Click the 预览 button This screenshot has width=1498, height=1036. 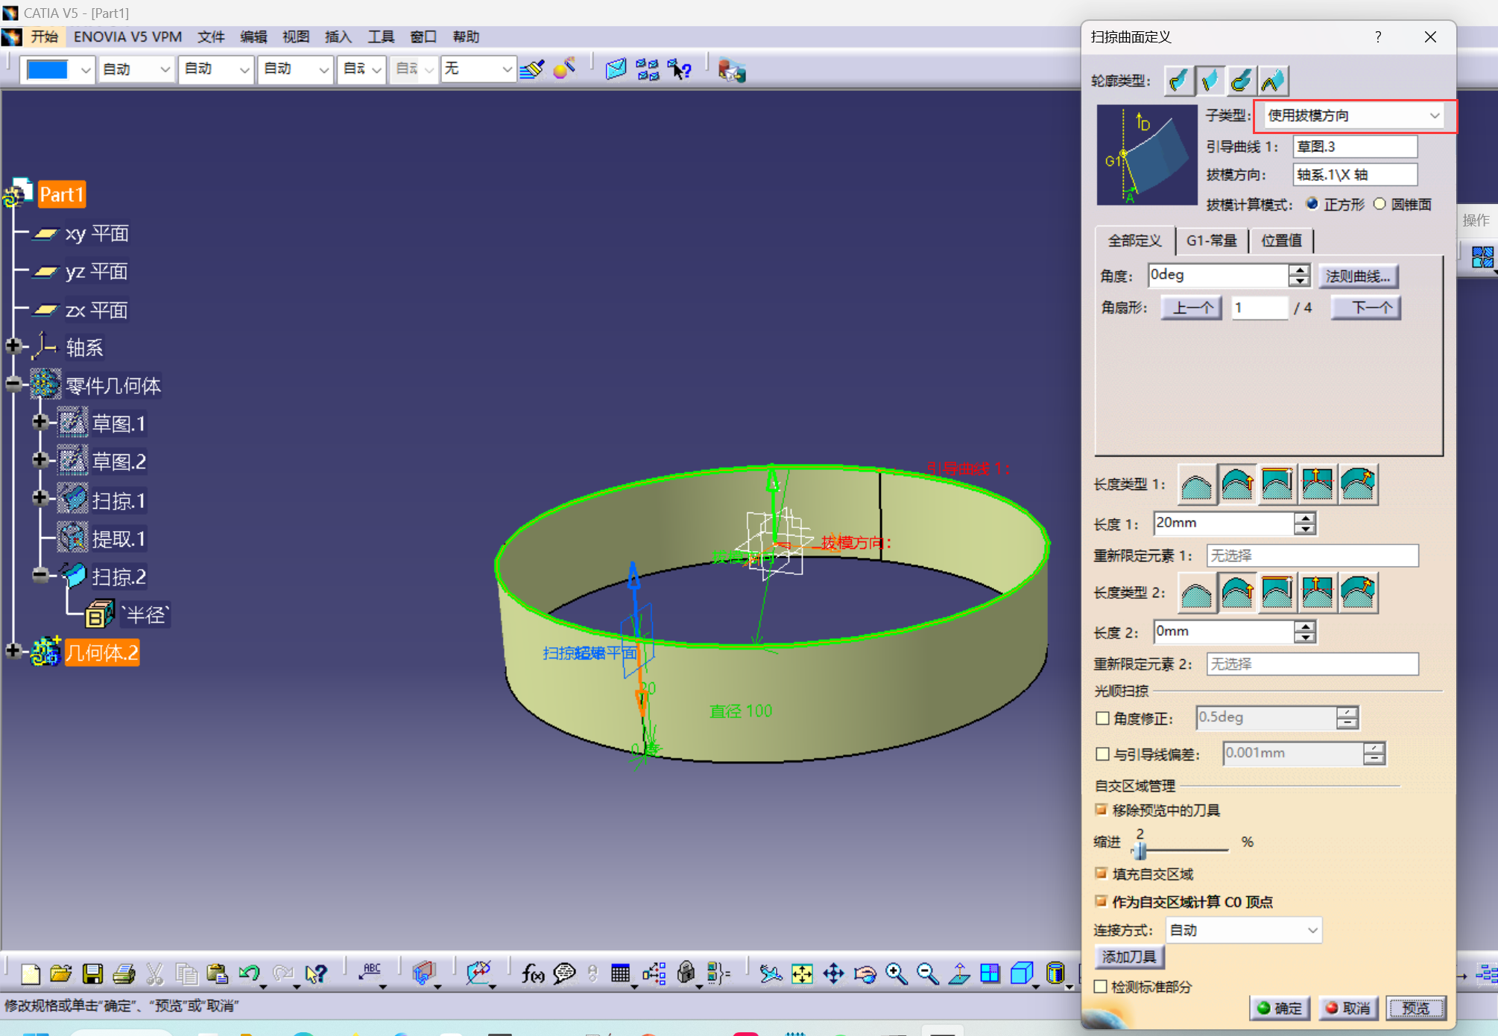(x=1415, y=1008)
